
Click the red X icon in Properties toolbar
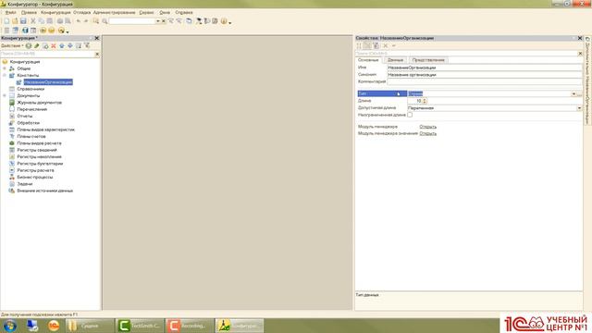coord(385,45)
